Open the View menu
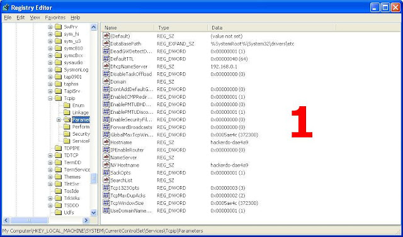 pyautogui.click(x=35, y=18)
